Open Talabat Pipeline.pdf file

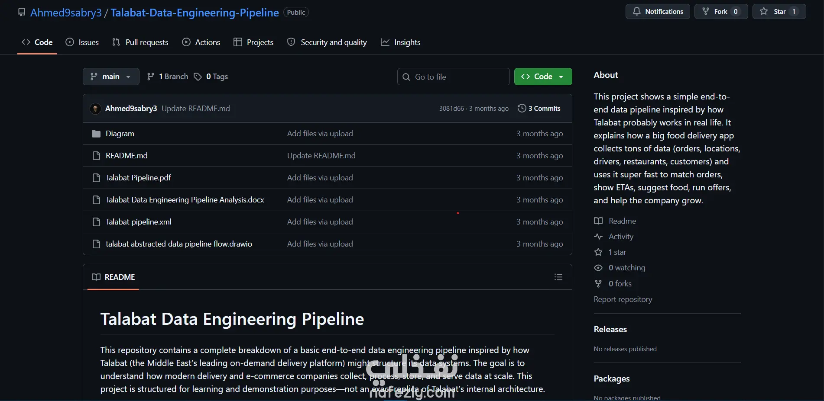pos(138,178)
